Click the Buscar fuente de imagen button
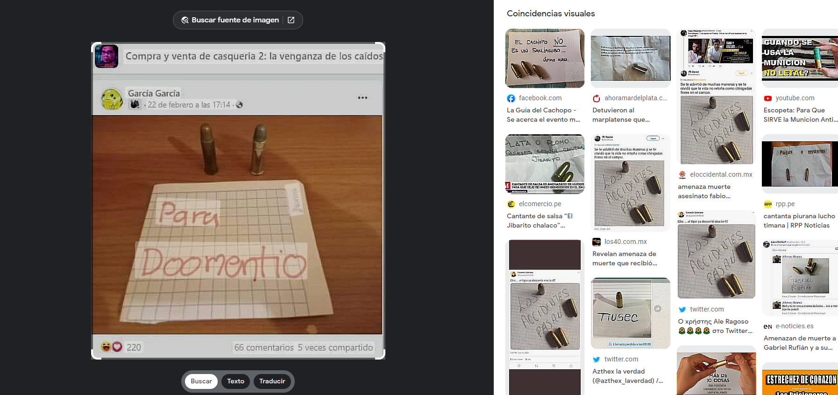 coord(238,20)
